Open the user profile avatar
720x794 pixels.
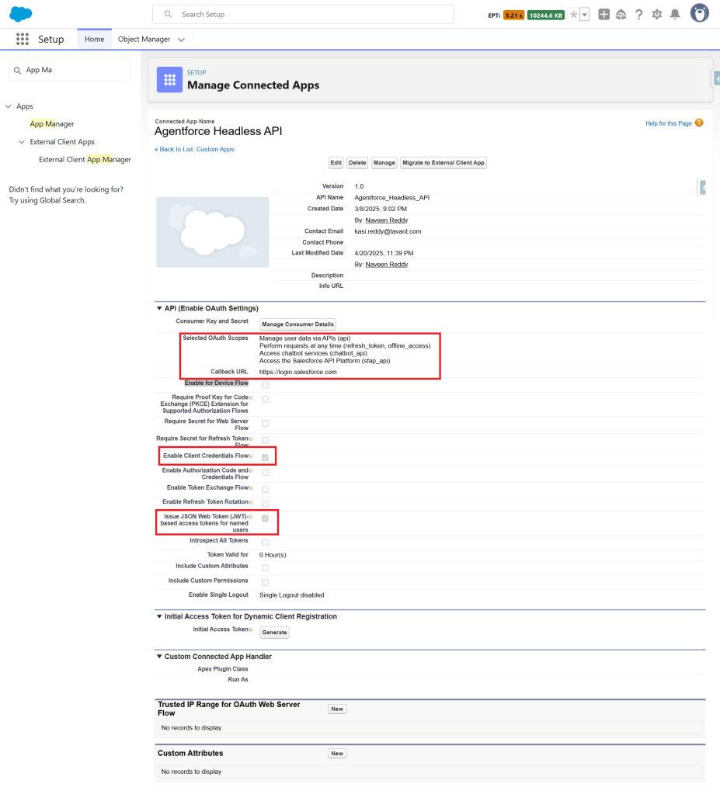(x=699, y=14)
